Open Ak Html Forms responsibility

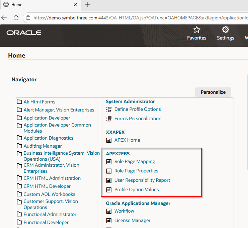click(x=39, y=102)
